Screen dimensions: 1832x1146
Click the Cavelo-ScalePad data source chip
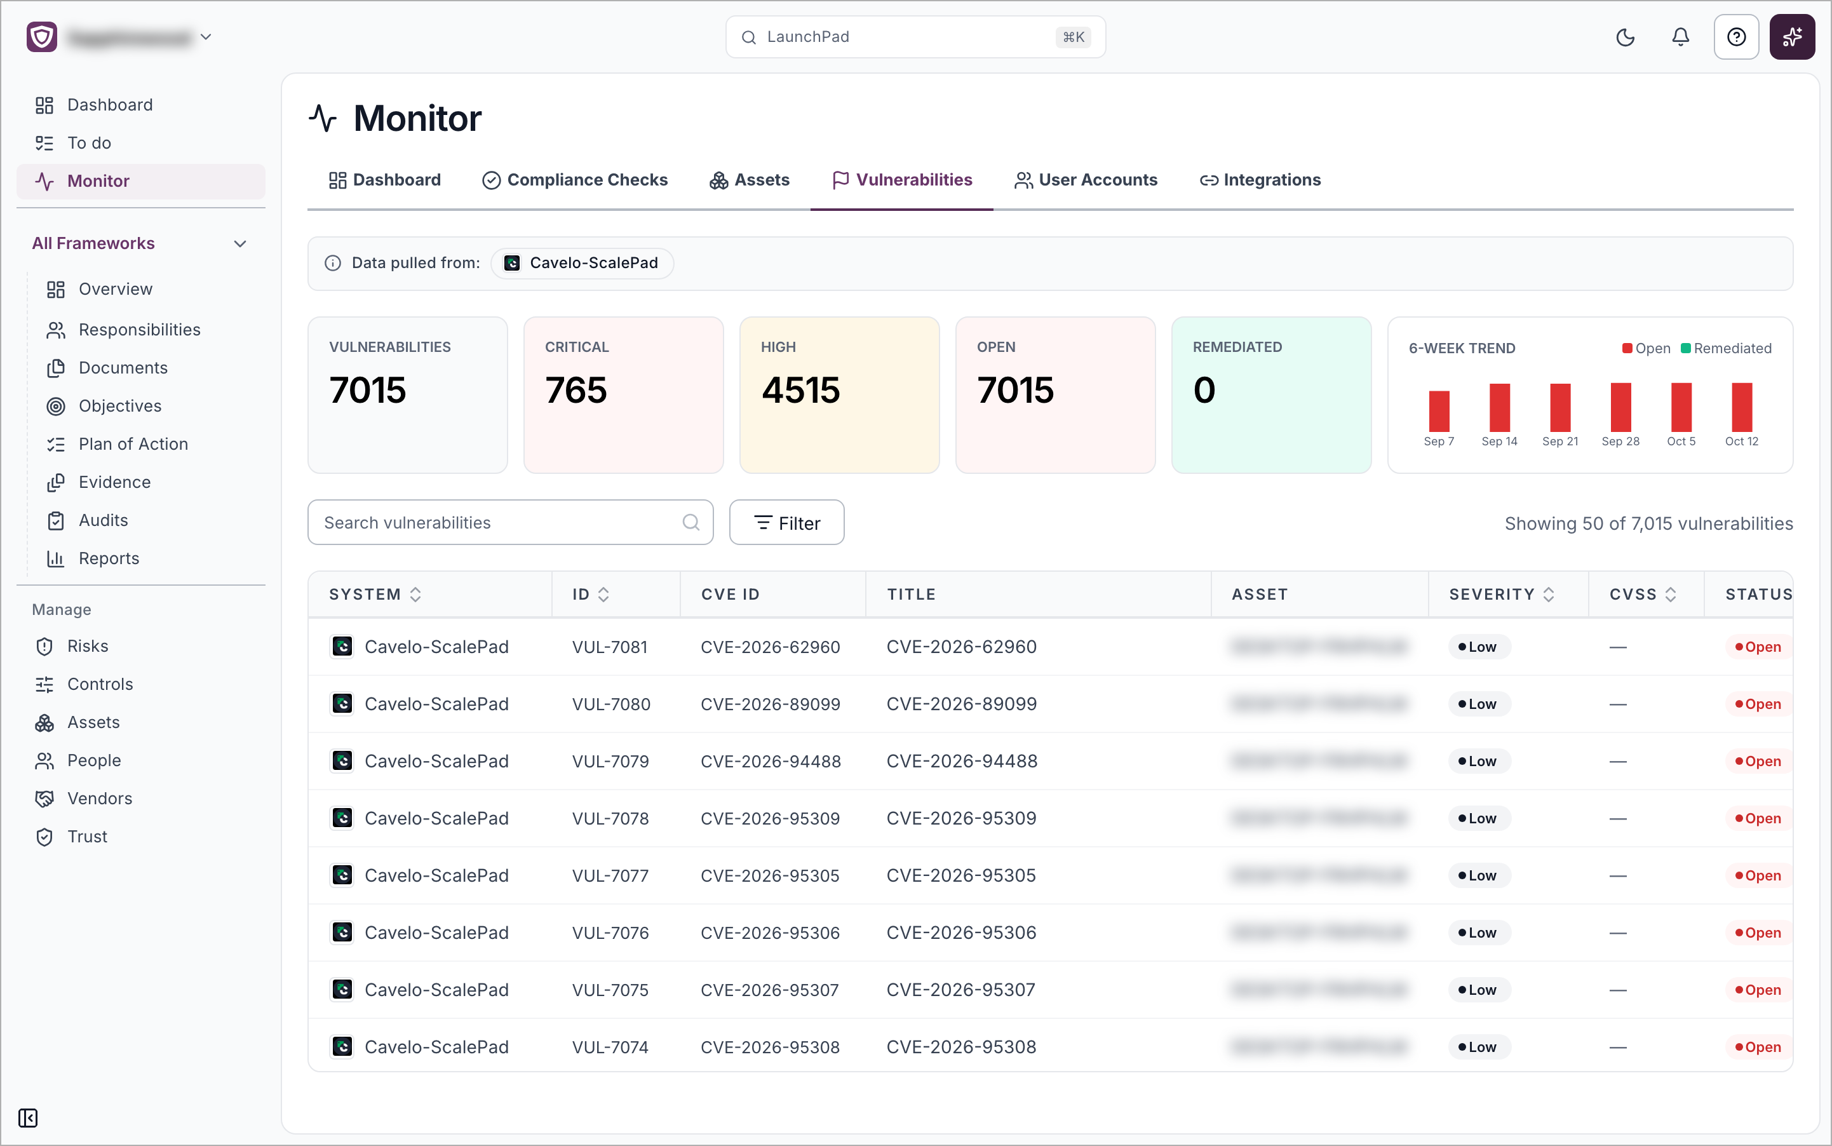[581, 263]
